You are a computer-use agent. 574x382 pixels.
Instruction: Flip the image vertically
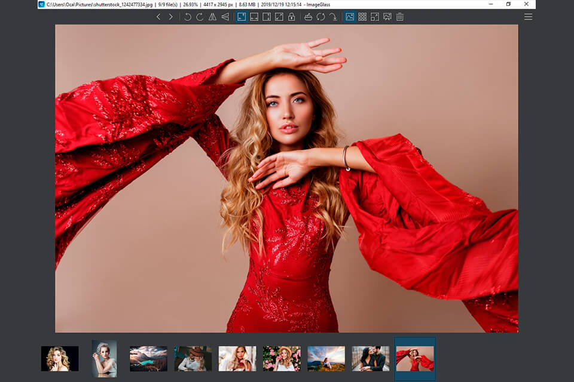(225, 17)
